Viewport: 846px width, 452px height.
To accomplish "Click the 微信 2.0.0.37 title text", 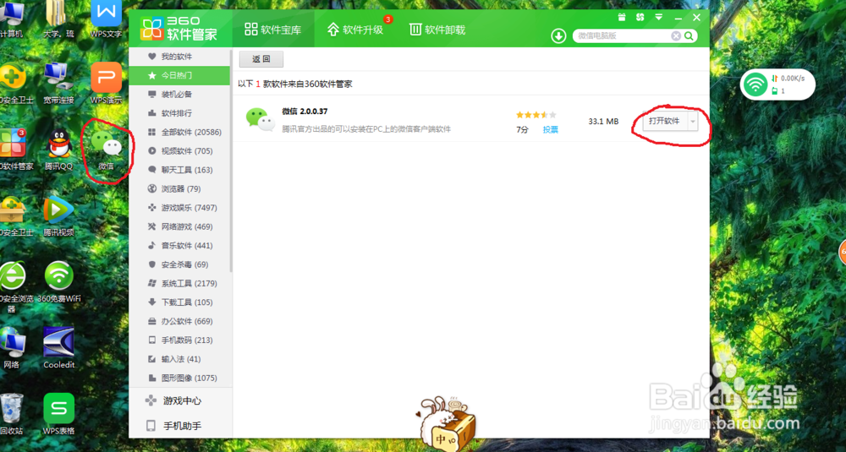I will click(x=305, y=112).
